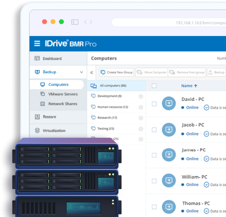The height and width of the screenshot is (217, 226).
Task: Select the Development (9) group
Action: point(116,96)
